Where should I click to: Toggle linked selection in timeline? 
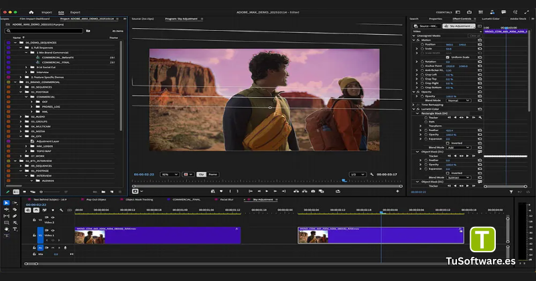click(x=44, y=210)
